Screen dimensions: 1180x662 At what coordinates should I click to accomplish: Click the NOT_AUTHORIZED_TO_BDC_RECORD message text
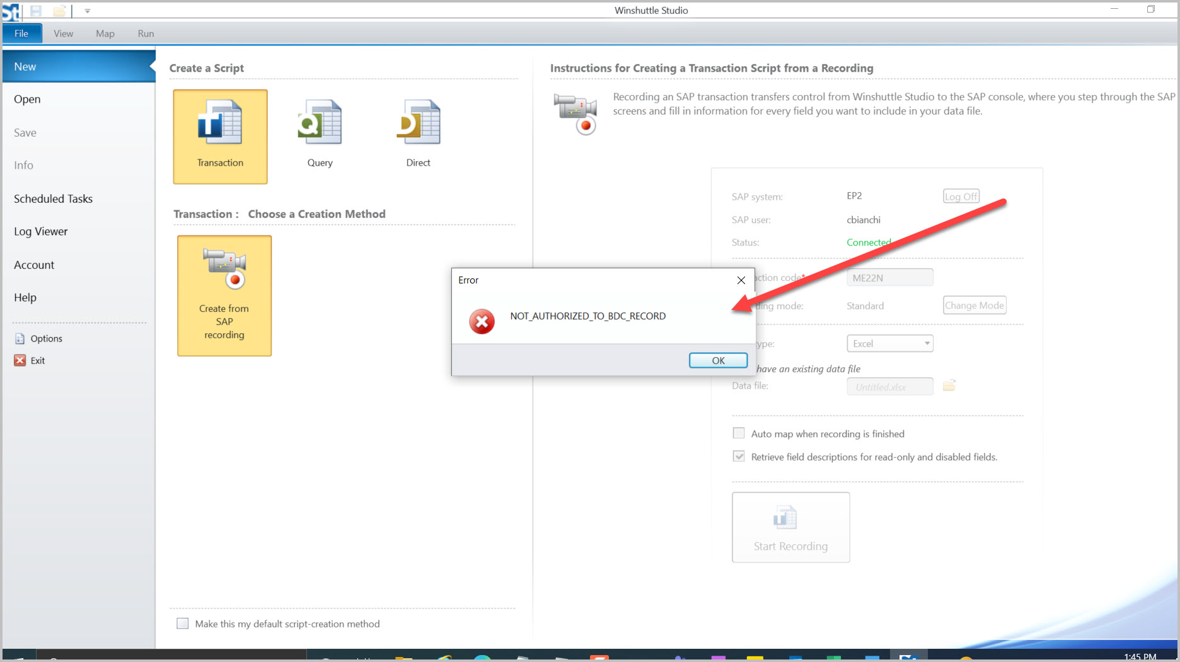[588, 316]
